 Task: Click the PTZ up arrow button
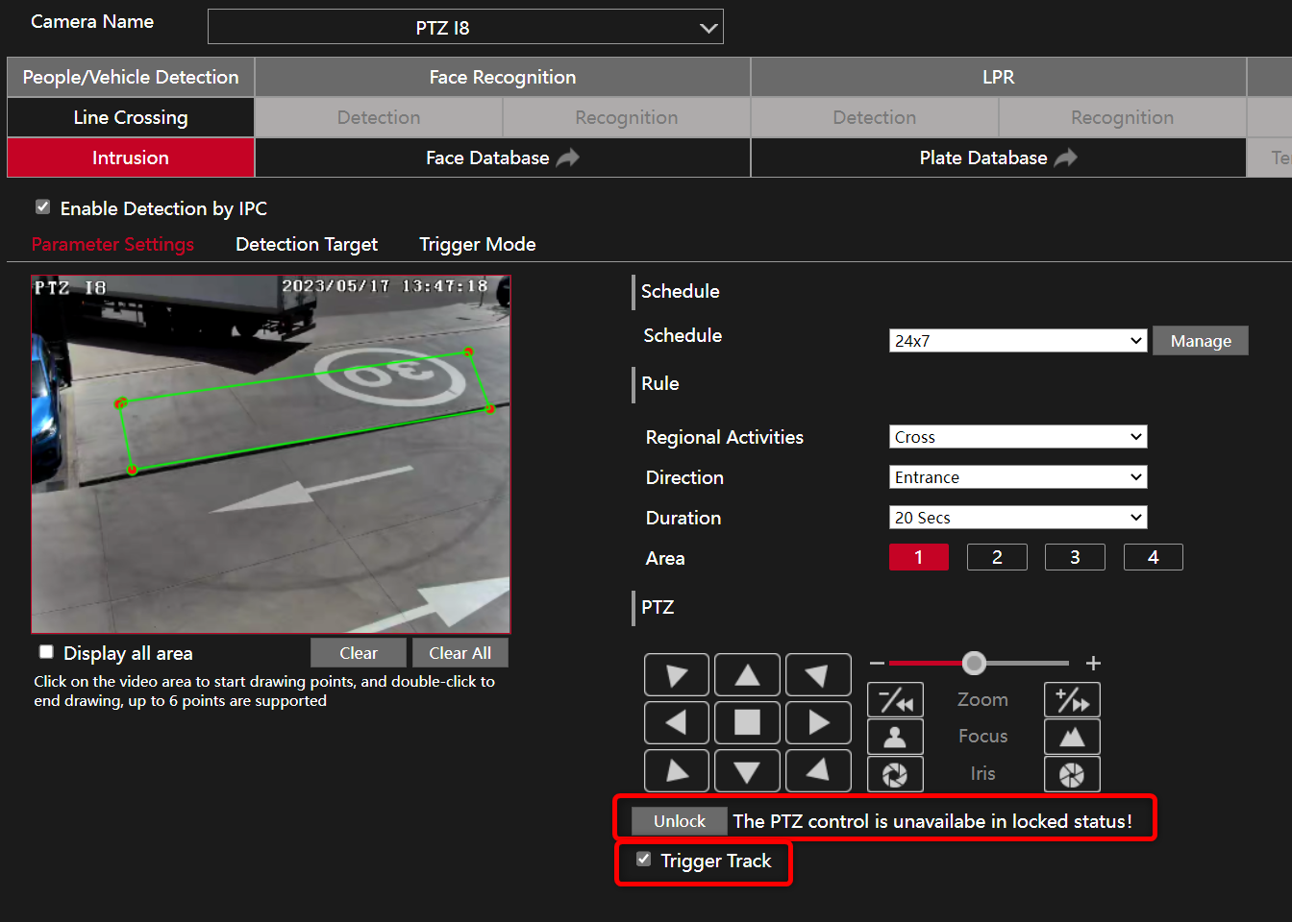coord(747,674)
